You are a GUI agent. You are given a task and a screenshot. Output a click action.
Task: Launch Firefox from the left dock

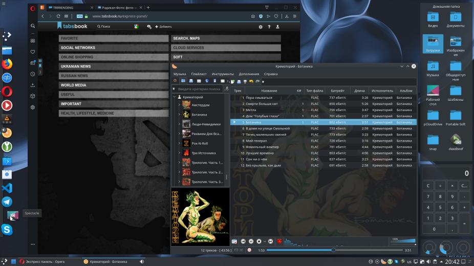pos(7,64)
